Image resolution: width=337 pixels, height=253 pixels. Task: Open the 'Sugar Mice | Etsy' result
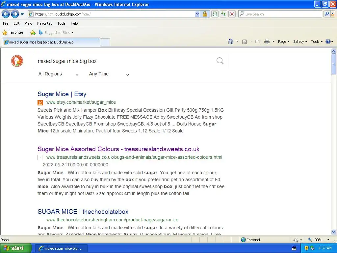click(62, 94)
